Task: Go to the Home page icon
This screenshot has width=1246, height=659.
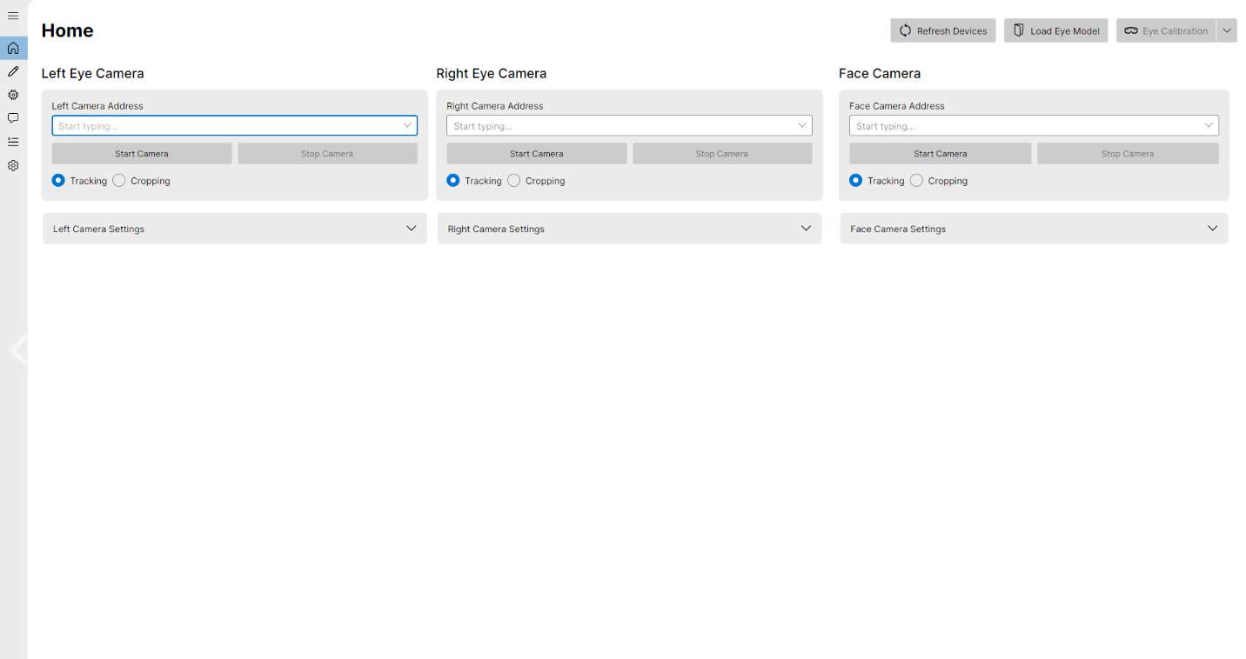Action: [13, 48]
